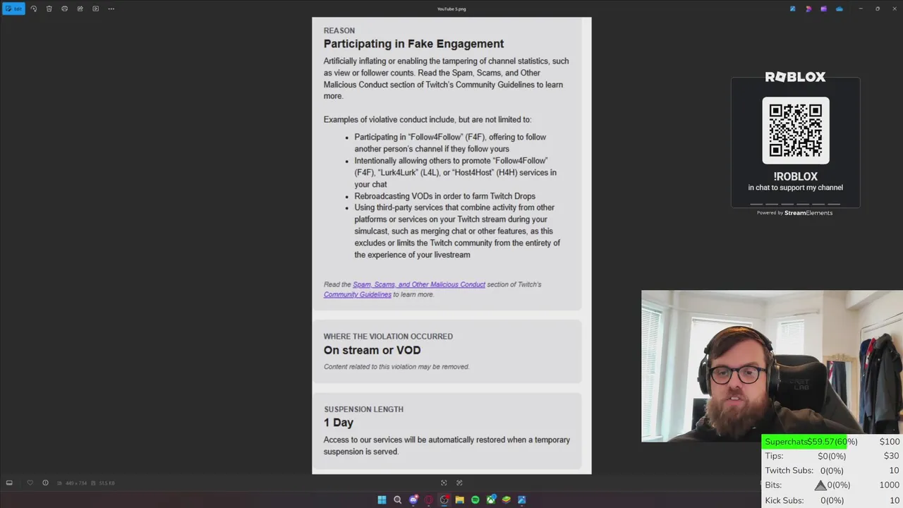Open the Windows Start button

click(x=382, y=500)
